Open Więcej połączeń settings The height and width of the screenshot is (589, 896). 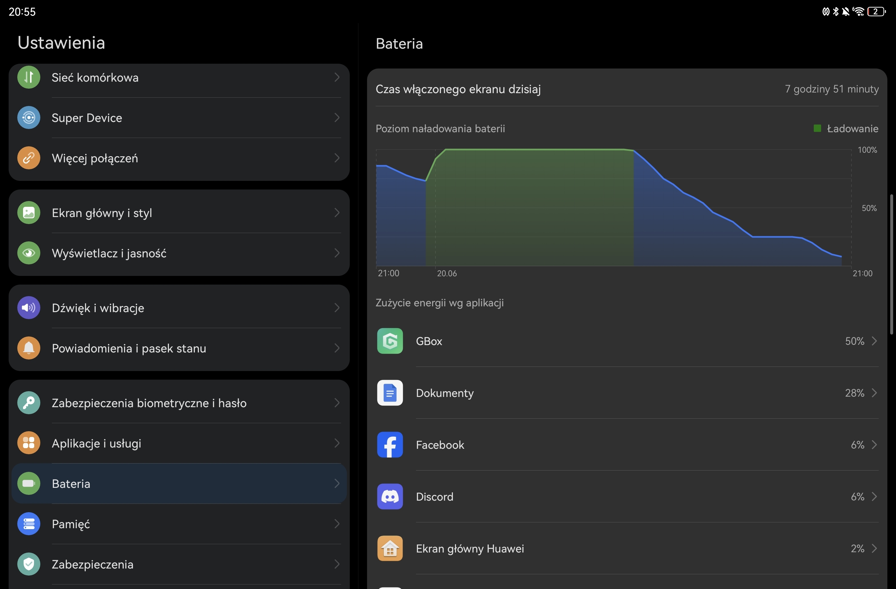click(x=179, y=158)
